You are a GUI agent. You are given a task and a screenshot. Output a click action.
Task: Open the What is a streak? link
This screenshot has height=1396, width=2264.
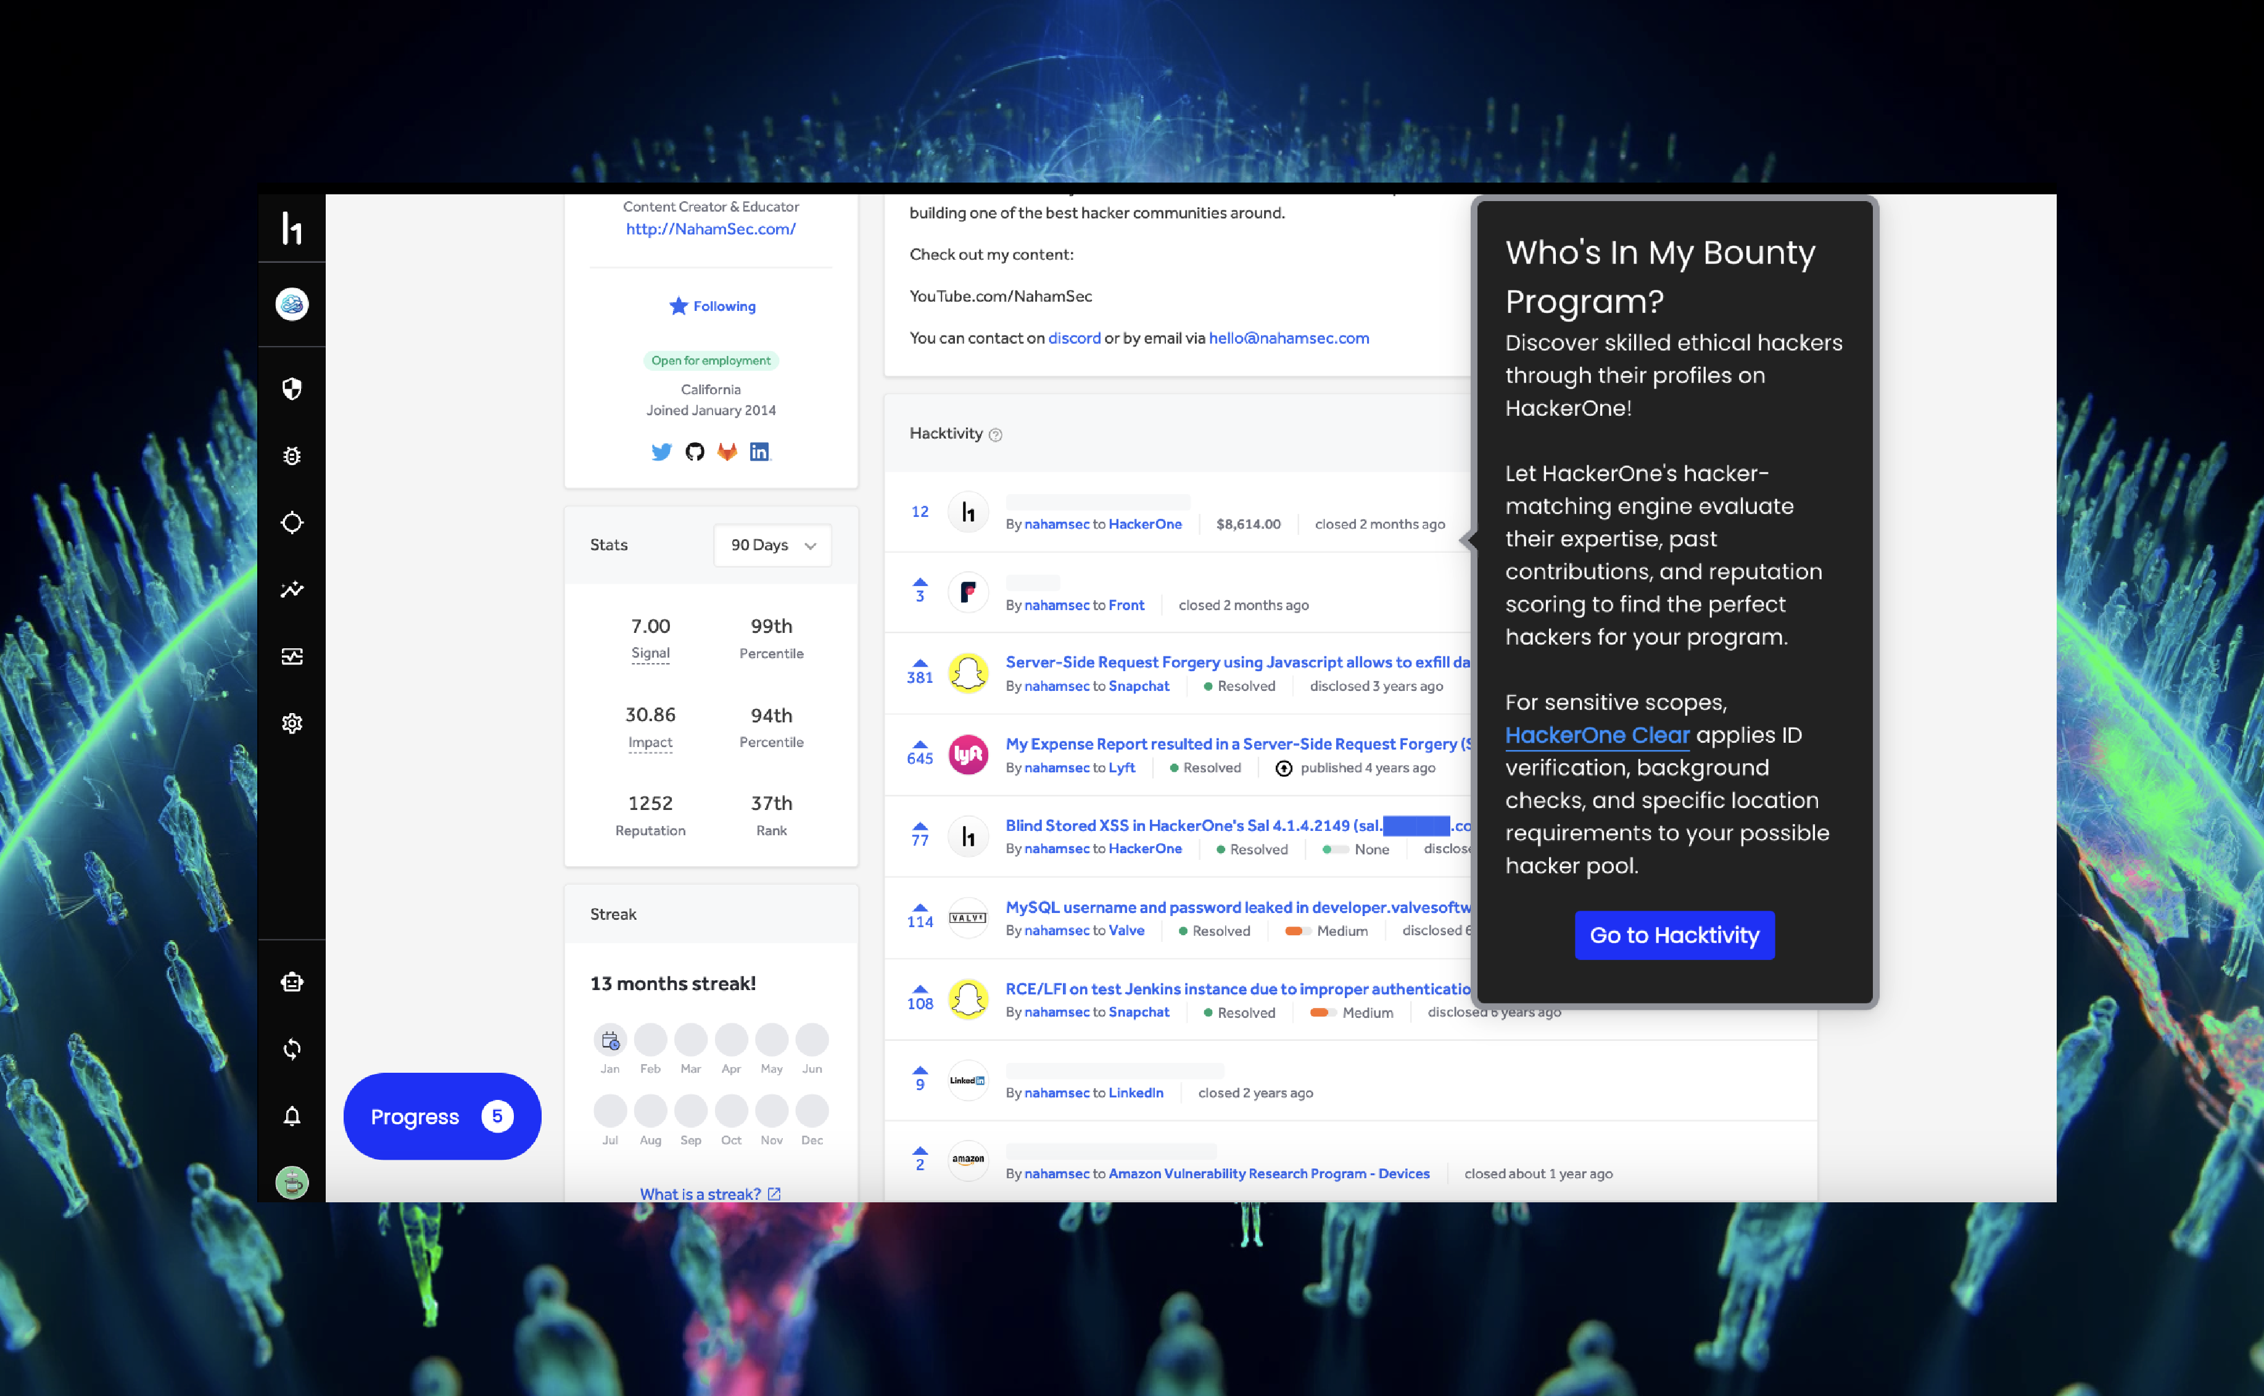point(710,1194)
